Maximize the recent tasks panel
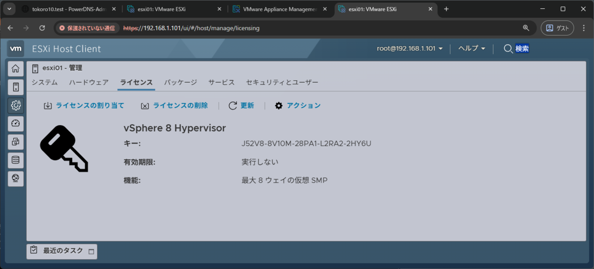This screenshot has width=594, height=269. [x=91, y=251]
